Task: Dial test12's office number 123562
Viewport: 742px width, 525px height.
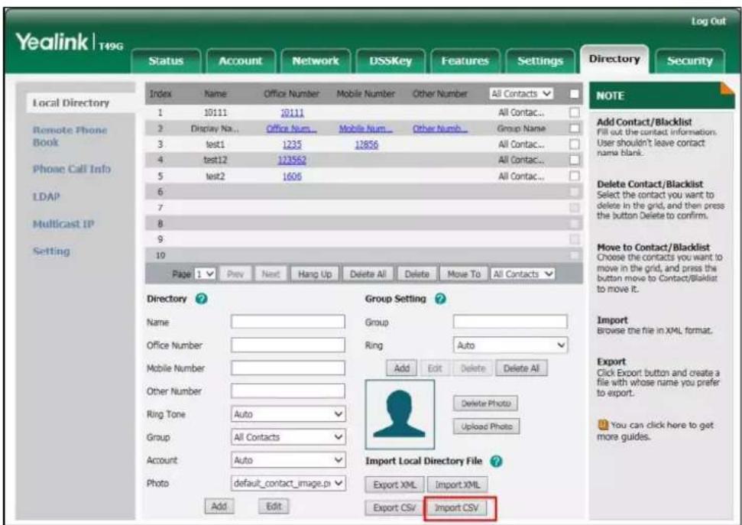Action: click(292, 160)
